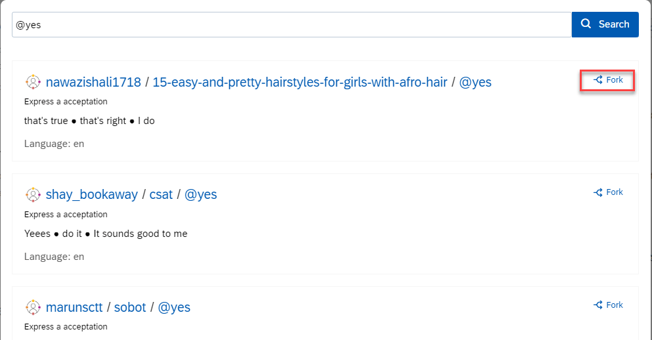Click the marunsctt user avatar icon
Screen dimensions: 652x340
[33, 307]
